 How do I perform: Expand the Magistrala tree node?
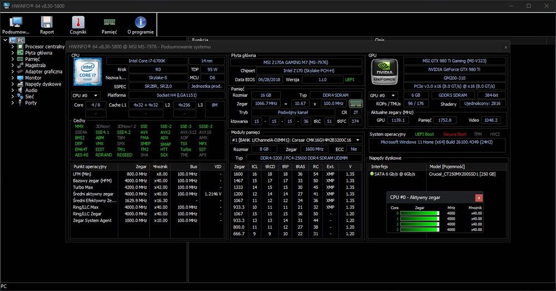(13, 65)
